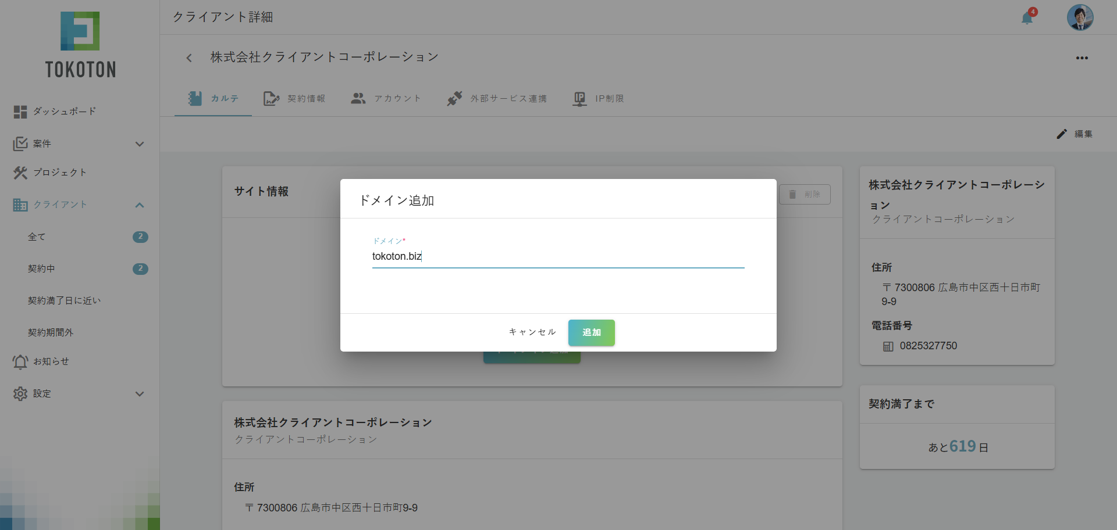Screen dimensions: 1117x530
Task: Open the three-dot overflow menu
Action: click(x=1082, y=58)
